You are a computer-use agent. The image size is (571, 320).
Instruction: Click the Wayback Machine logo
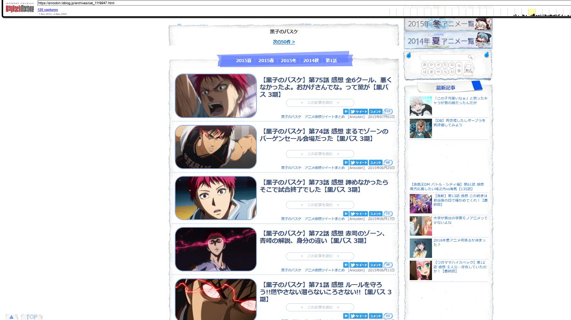(x=20, y=8)
